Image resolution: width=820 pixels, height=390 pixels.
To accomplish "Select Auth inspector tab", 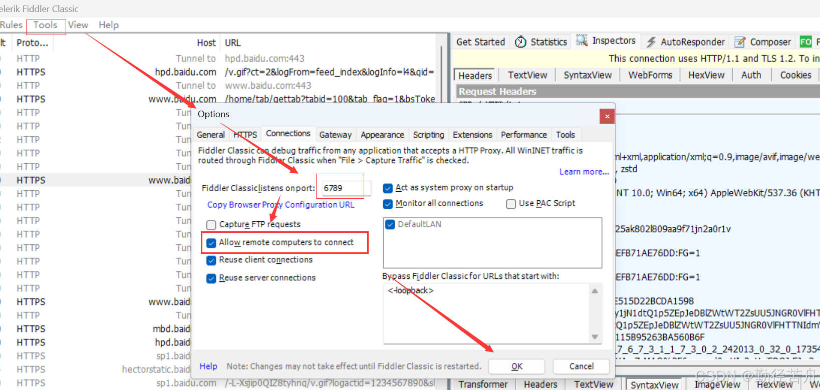I will pyautogui.click(x=751, y=75).
